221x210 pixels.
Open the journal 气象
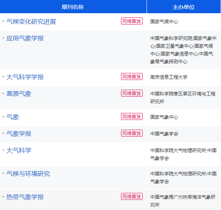pos(12,117)
